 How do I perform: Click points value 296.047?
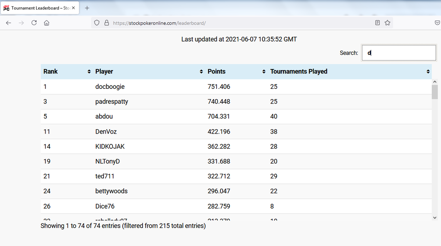(219, 191)
